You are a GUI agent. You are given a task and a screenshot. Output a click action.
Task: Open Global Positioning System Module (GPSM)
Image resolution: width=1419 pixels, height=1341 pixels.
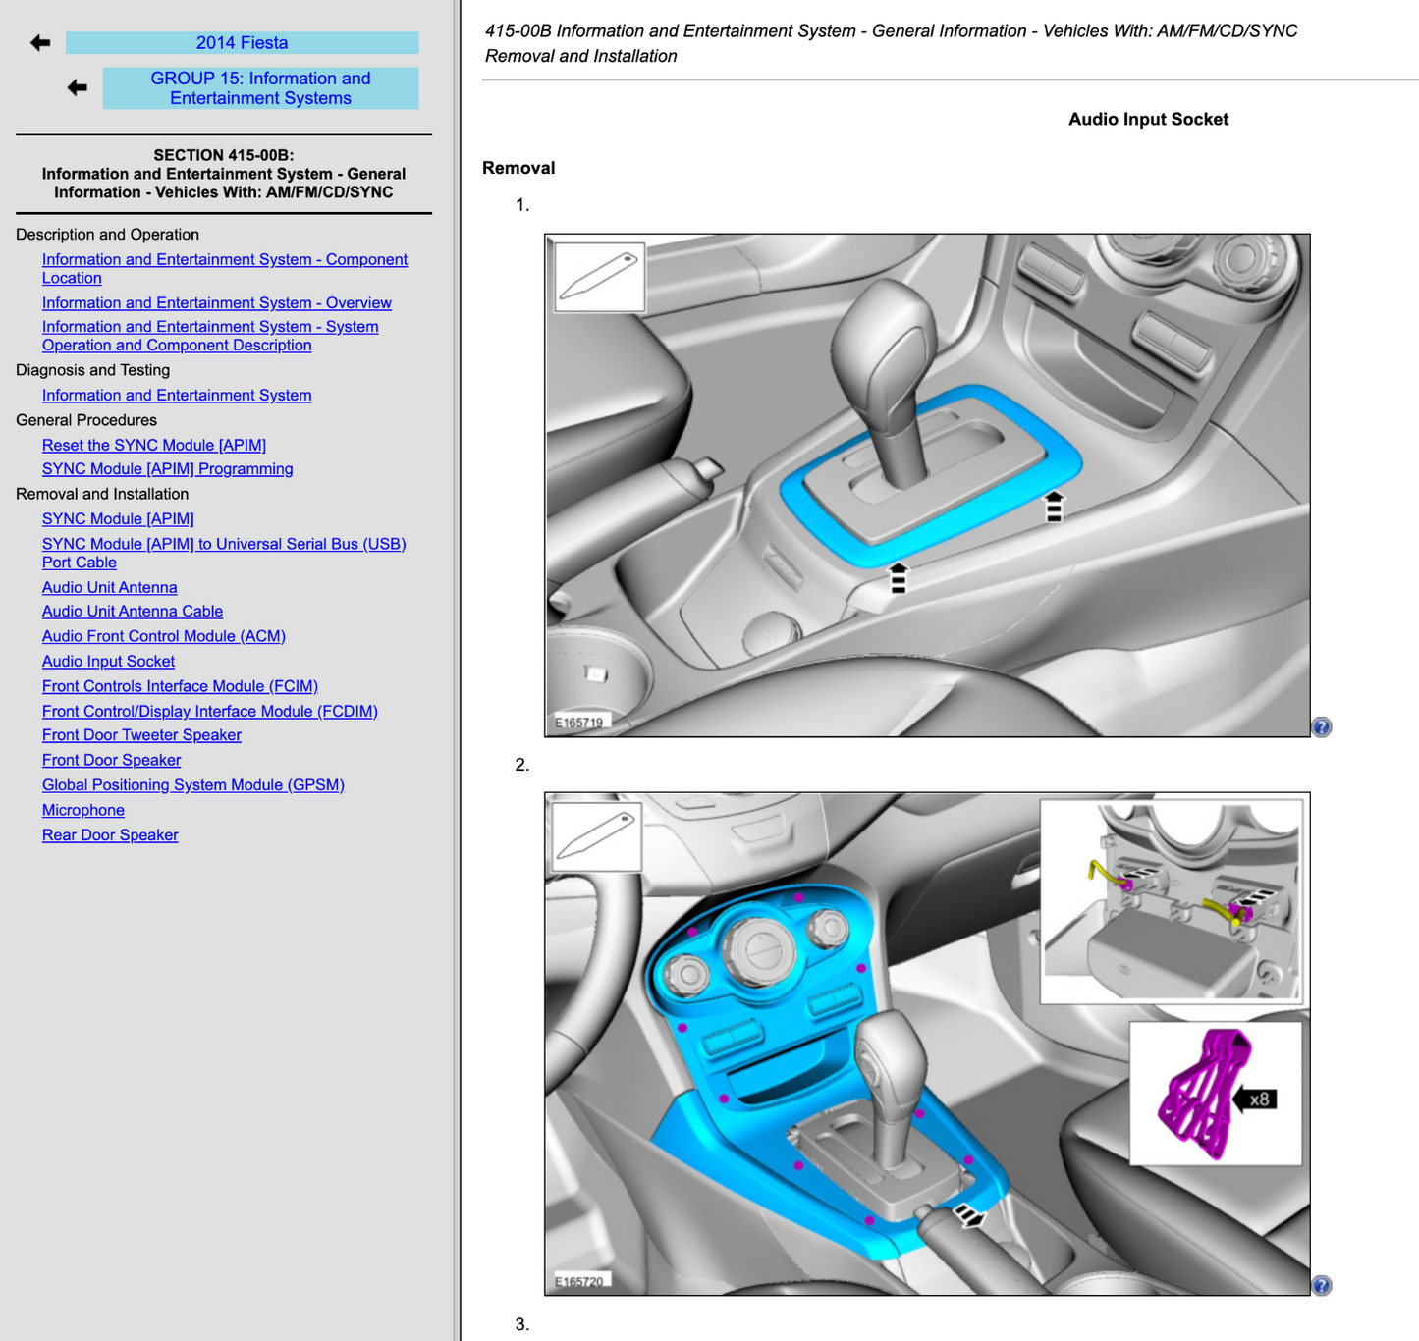[x=192, y=785]
